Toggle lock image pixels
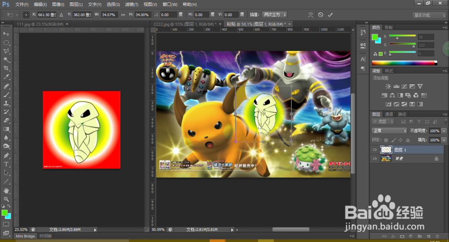This screenshot has width=449, height=242. 393,140
